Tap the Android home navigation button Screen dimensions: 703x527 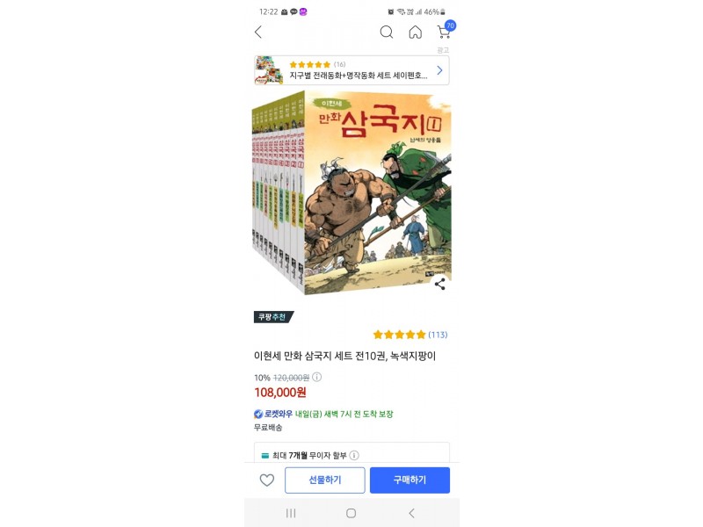(351, 513)
